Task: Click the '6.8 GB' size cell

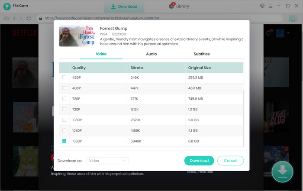Action: pyautogui.click(x=193, y=141)
